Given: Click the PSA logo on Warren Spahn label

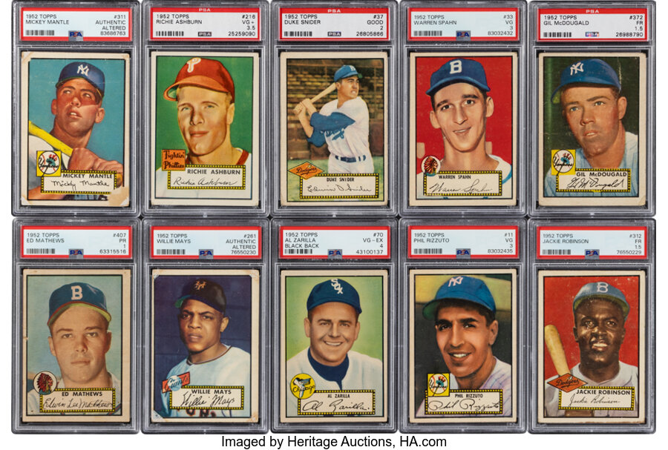Looking at the screenshot, I should click(463, 35).
